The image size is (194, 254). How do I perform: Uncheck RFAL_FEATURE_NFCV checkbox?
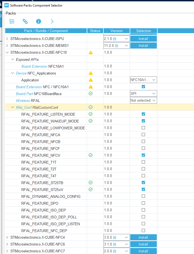click(x=143, y=155)
